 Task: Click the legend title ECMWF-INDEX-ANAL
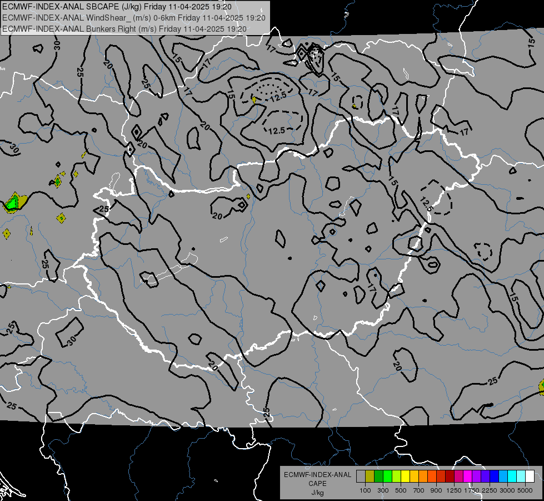click(x=318, y=475)
